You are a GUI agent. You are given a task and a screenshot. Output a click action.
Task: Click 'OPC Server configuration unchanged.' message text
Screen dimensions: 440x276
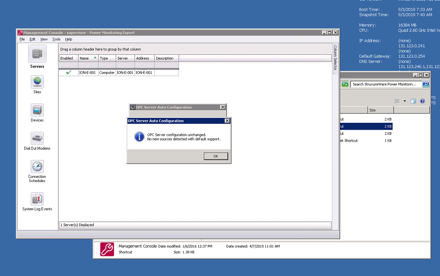(x=176, y=135)
